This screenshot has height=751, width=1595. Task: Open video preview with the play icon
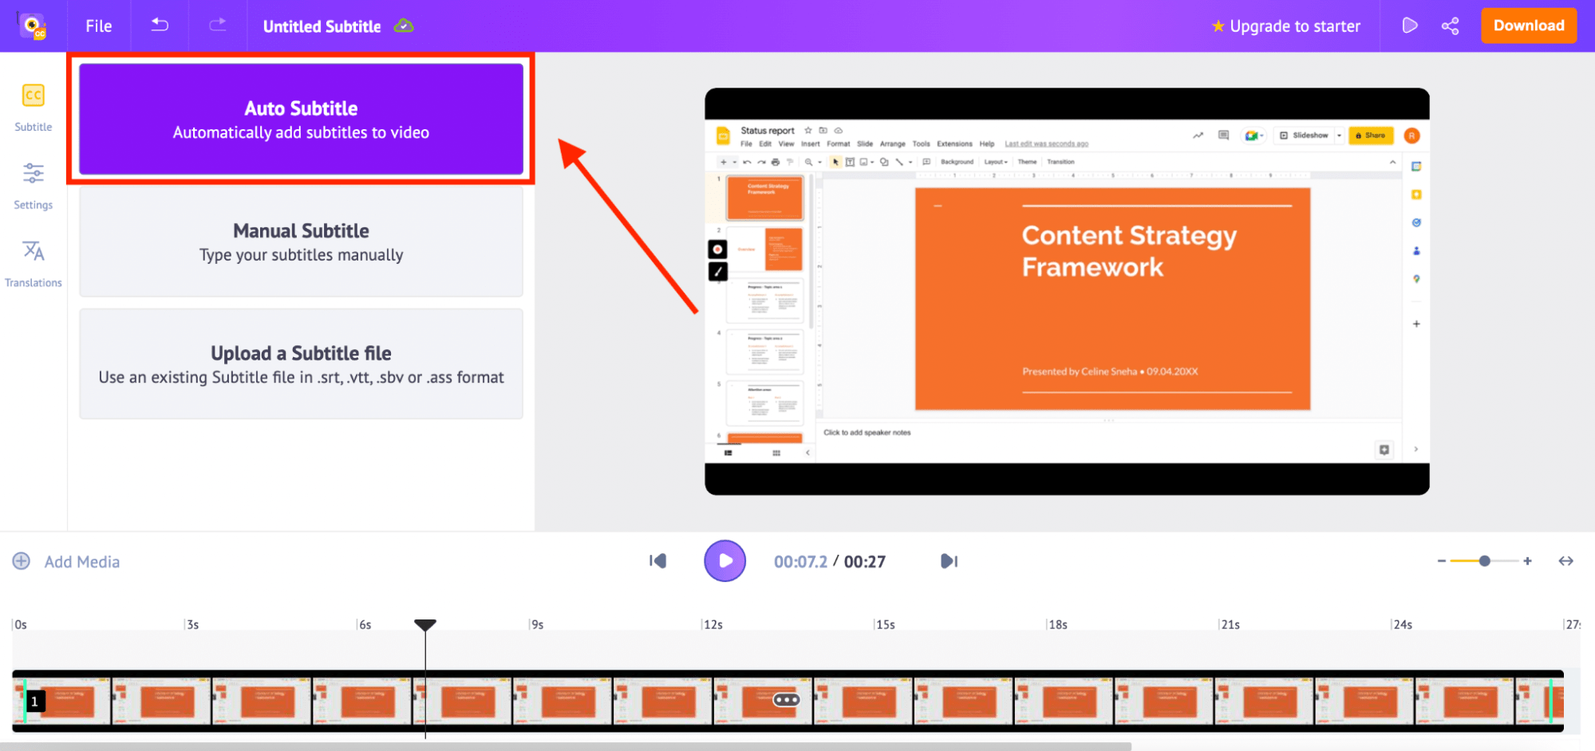click(1409, 26)
